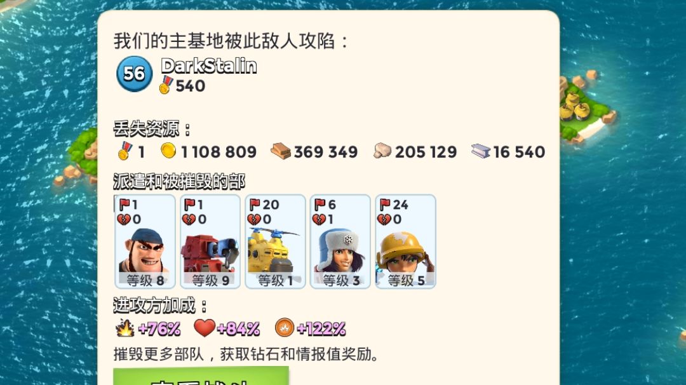
Task: Tap the wood planks resource icon
Action: tap(281, 151)
